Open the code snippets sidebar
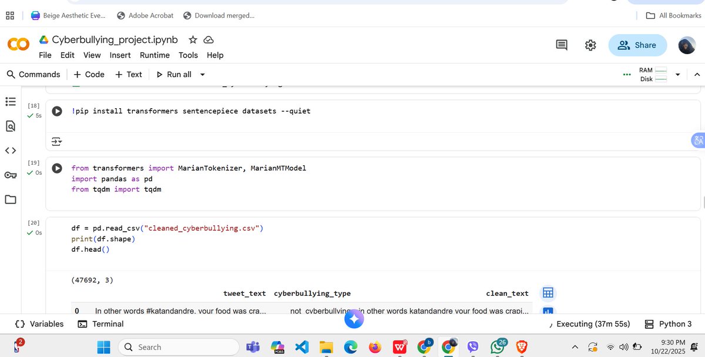Screen dimensions: 705x357 pos(11,151)
